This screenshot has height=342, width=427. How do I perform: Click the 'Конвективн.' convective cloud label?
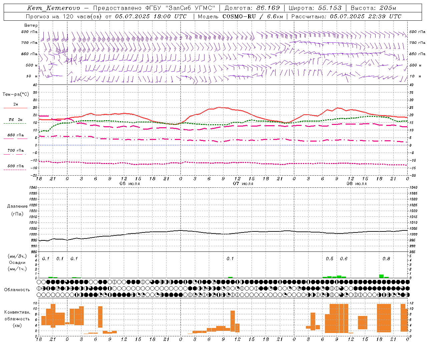click(17, 312)
